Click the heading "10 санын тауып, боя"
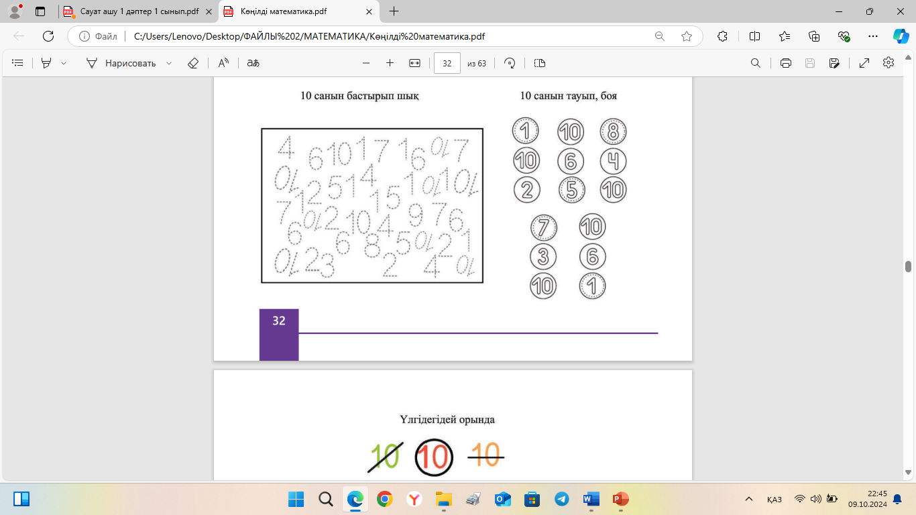Image resolution: width=916 pixels, height=515 pixels. pos(569,96)
